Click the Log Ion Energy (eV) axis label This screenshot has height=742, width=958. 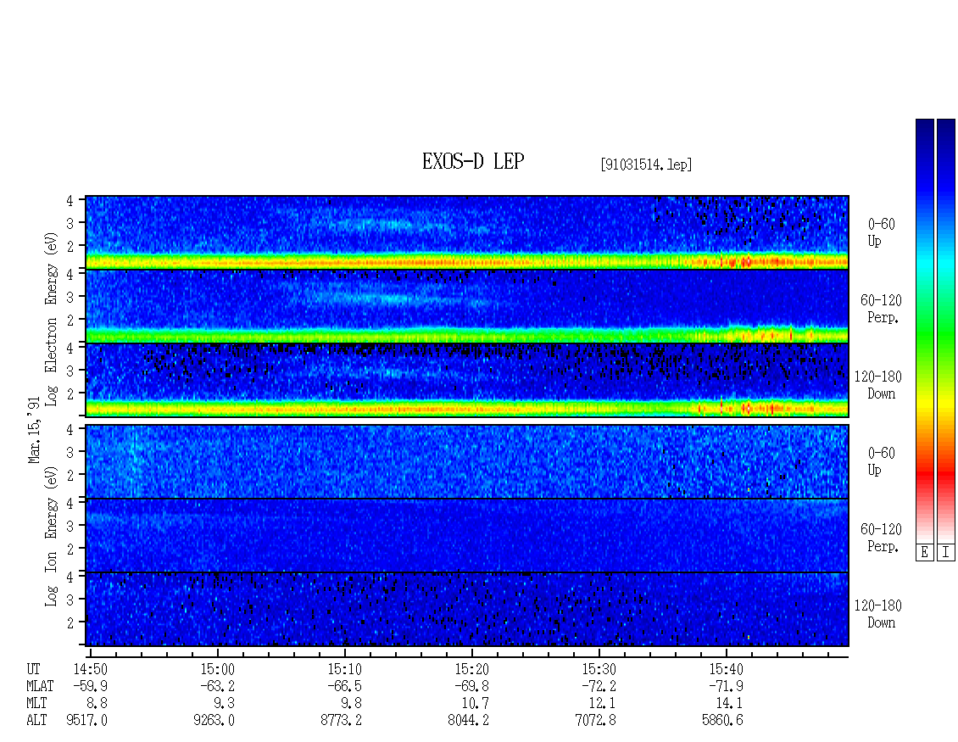(x=52, y=536)
